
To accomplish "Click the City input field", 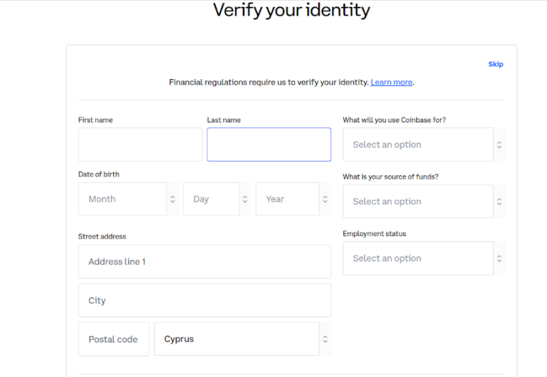I will tap(204, 300).
